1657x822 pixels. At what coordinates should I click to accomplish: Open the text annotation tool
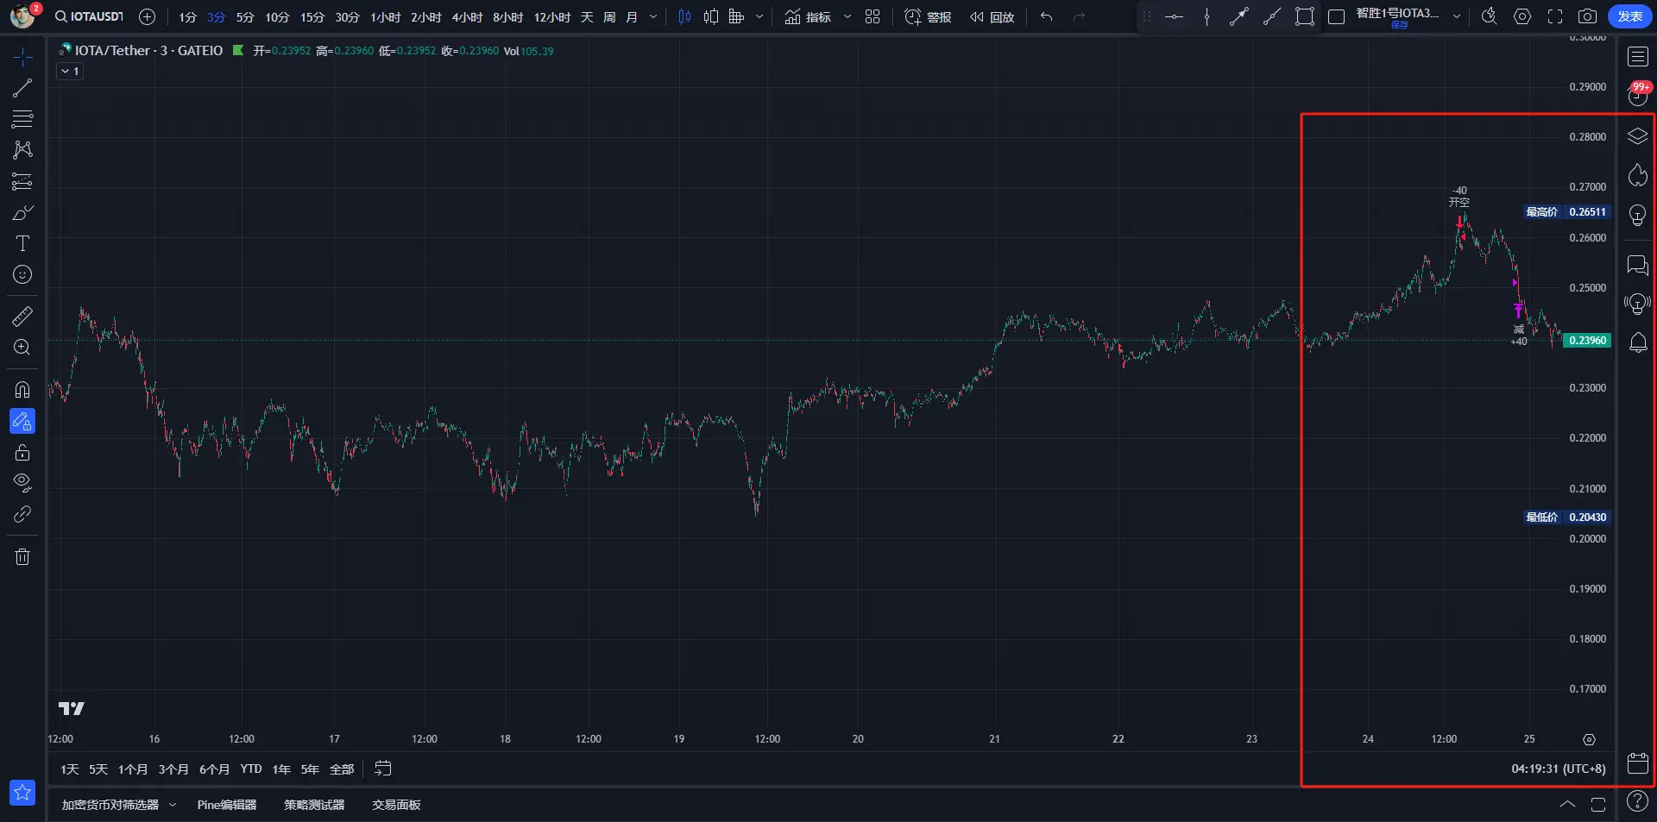pos(22,243)
